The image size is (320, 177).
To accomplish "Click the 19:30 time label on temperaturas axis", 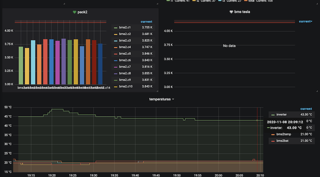I will [94, 175].
